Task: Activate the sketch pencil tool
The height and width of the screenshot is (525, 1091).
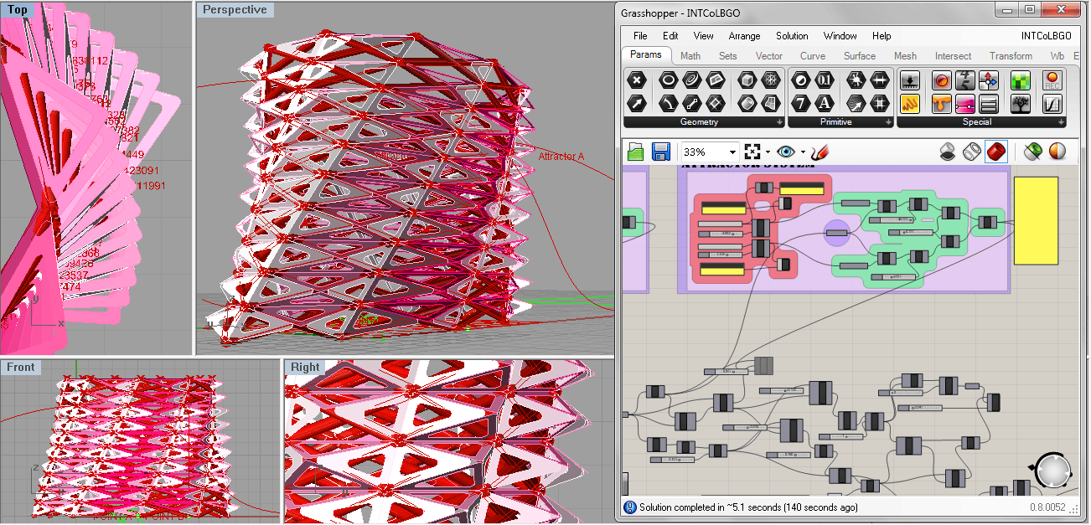Action: [x=820, y=152]
